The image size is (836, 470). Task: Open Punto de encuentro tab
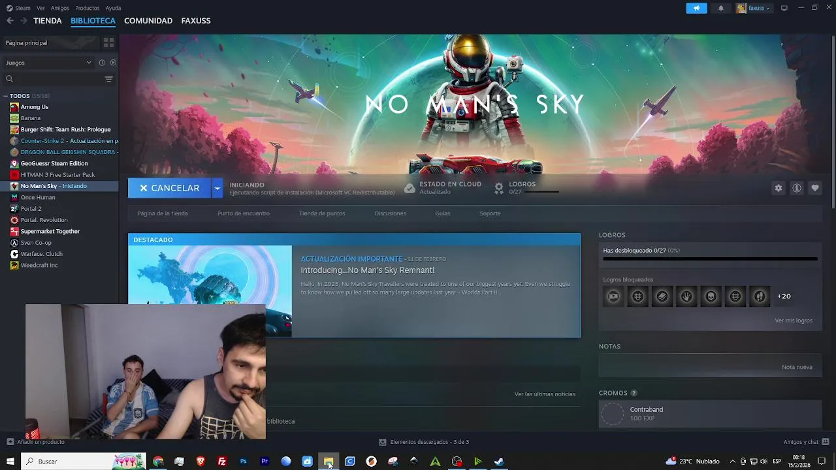point(244,213)
